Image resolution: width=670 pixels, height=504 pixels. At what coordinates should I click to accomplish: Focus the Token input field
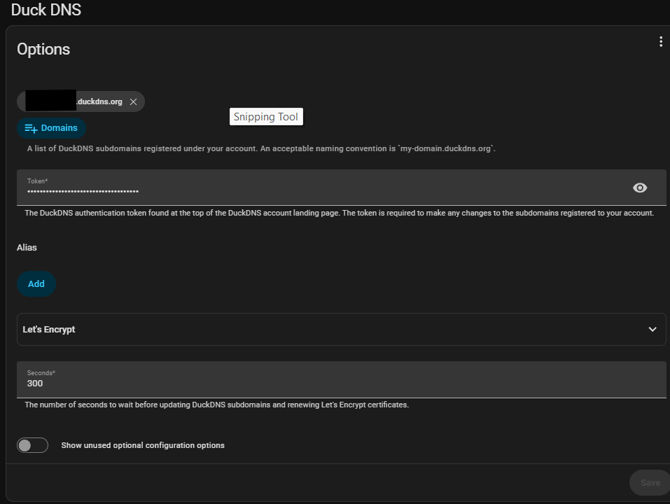pyautogui.click(x=342, y=188)
